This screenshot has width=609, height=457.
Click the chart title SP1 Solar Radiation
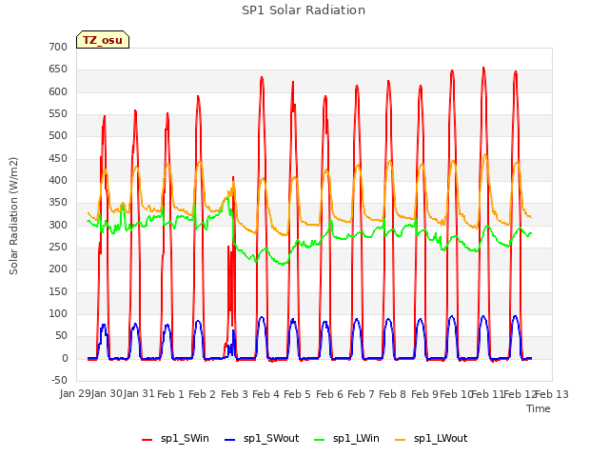[x=304, y=10]
